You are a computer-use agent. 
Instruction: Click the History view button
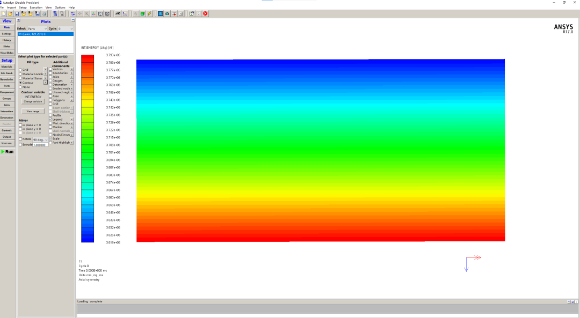pyautogui.click(x=7, y=40)
